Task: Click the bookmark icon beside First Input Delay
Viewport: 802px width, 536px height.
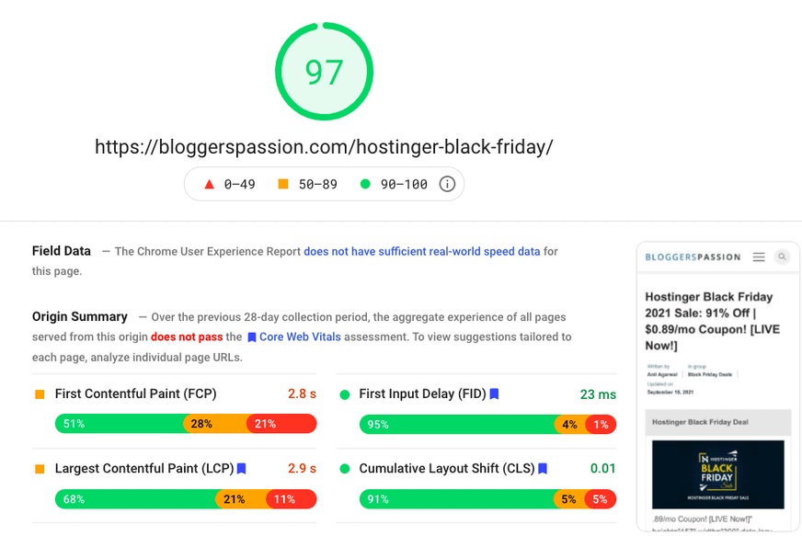Action: click(494, 394)
